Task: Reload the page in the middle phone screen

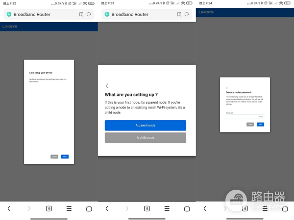Action: [x=187, y=15]
